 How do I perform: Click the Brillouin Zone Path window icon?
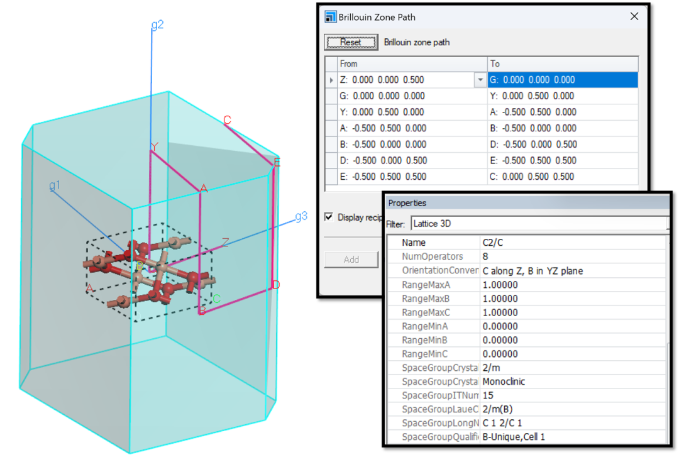pos(331,17)
